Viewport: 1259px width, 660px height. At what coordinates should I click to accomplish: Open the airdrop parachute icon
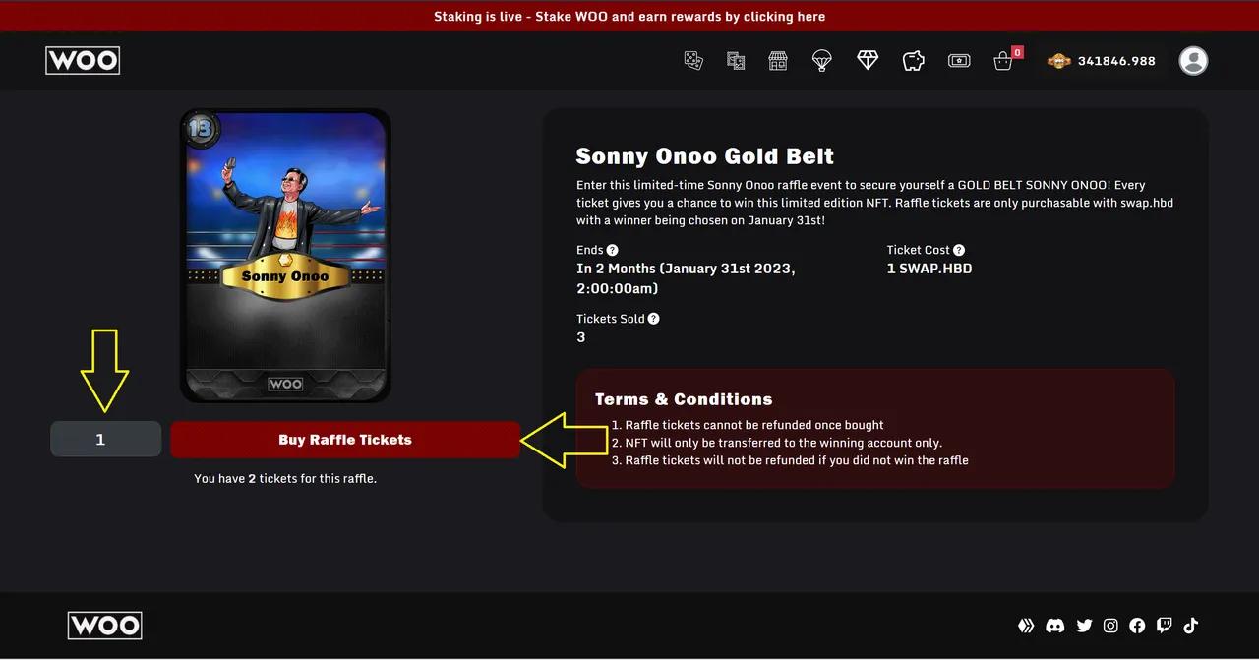[x=822, y=61]
